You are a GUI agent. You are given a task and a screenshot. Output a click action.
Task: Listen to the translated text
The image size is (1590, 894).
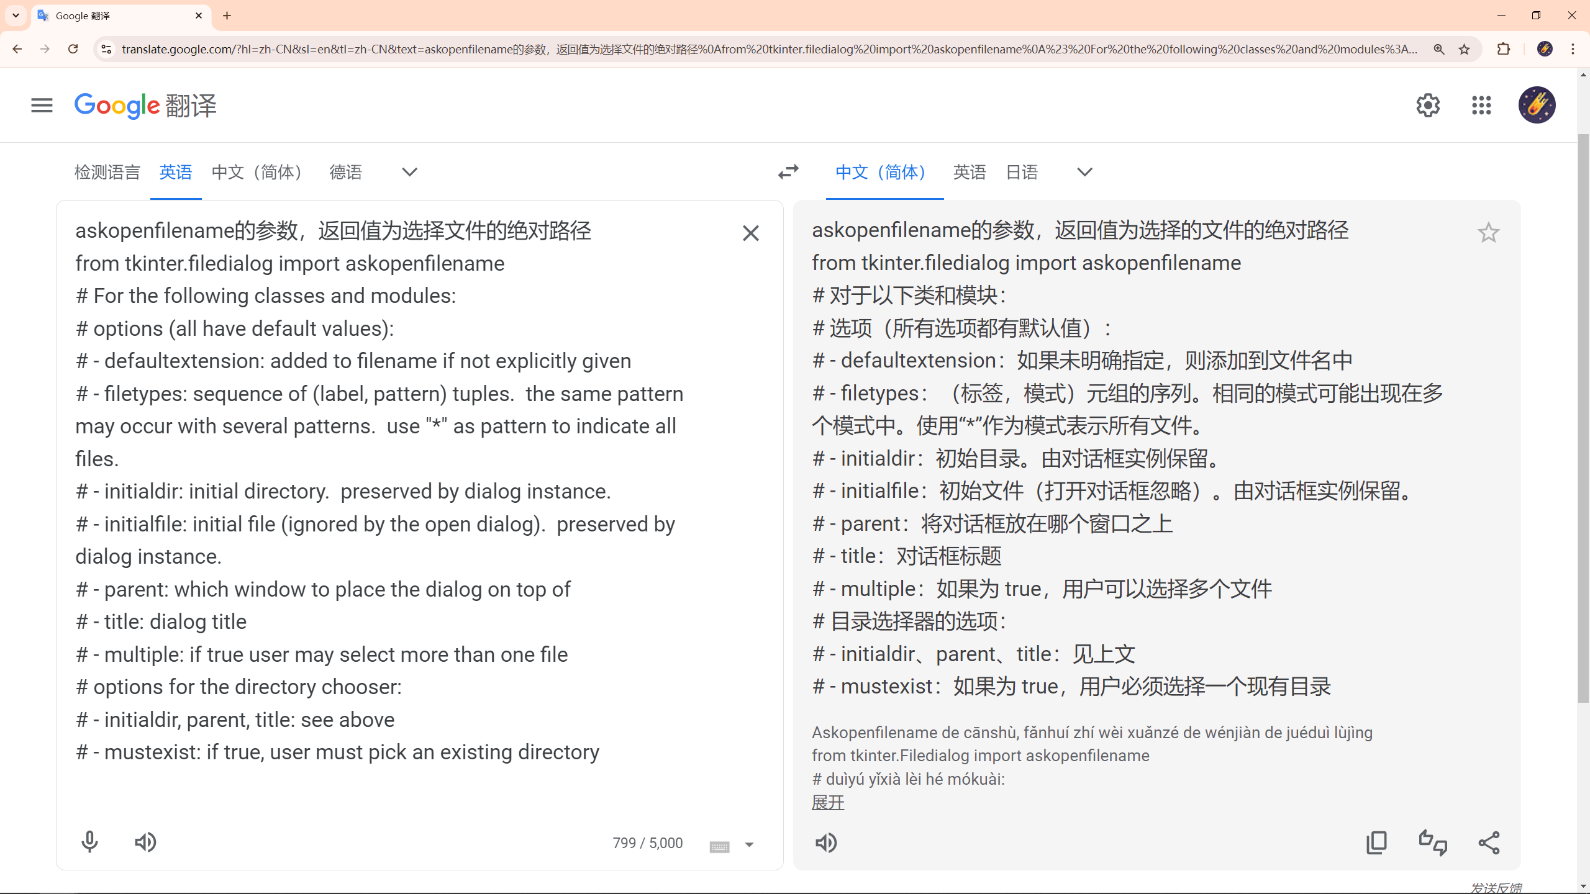[826, 842]
